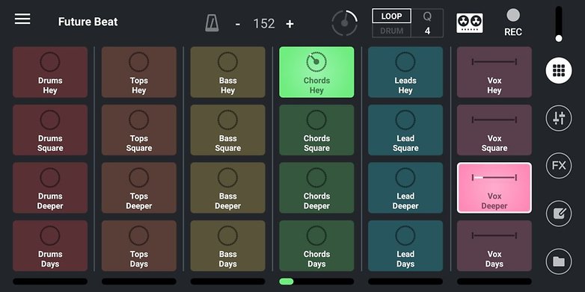
Task: Play the Bass Square pad
Action: coord(227,130)
